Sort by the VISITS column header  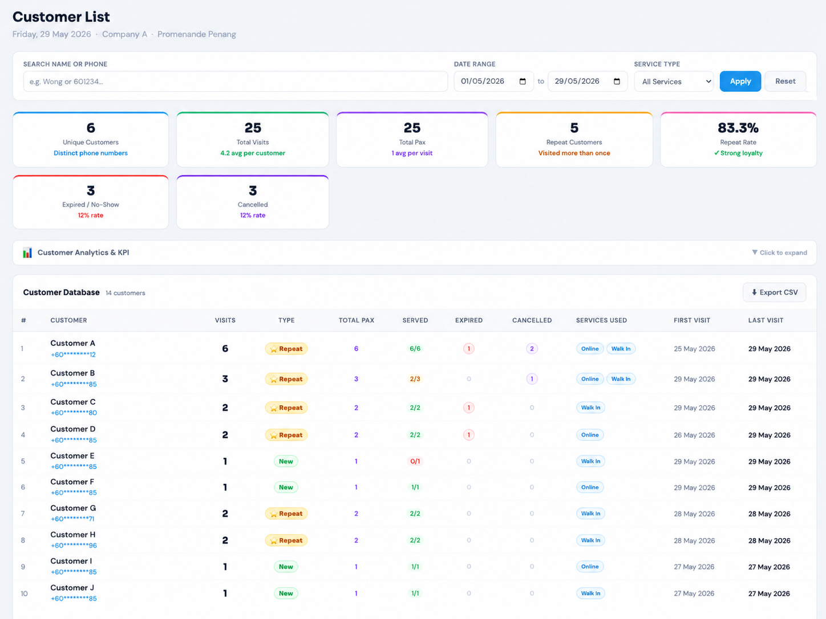[225, 320]
